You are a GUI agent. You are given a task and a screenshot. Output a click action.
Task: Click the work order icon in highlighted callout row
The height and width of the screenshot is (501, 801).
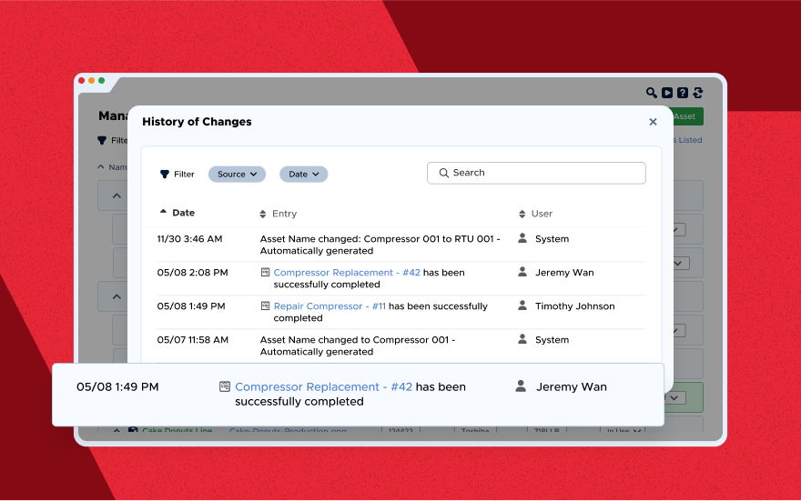click(x=225, y=386)
